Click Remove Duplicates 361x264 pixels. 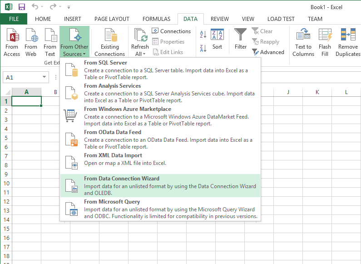coord(348,42)
